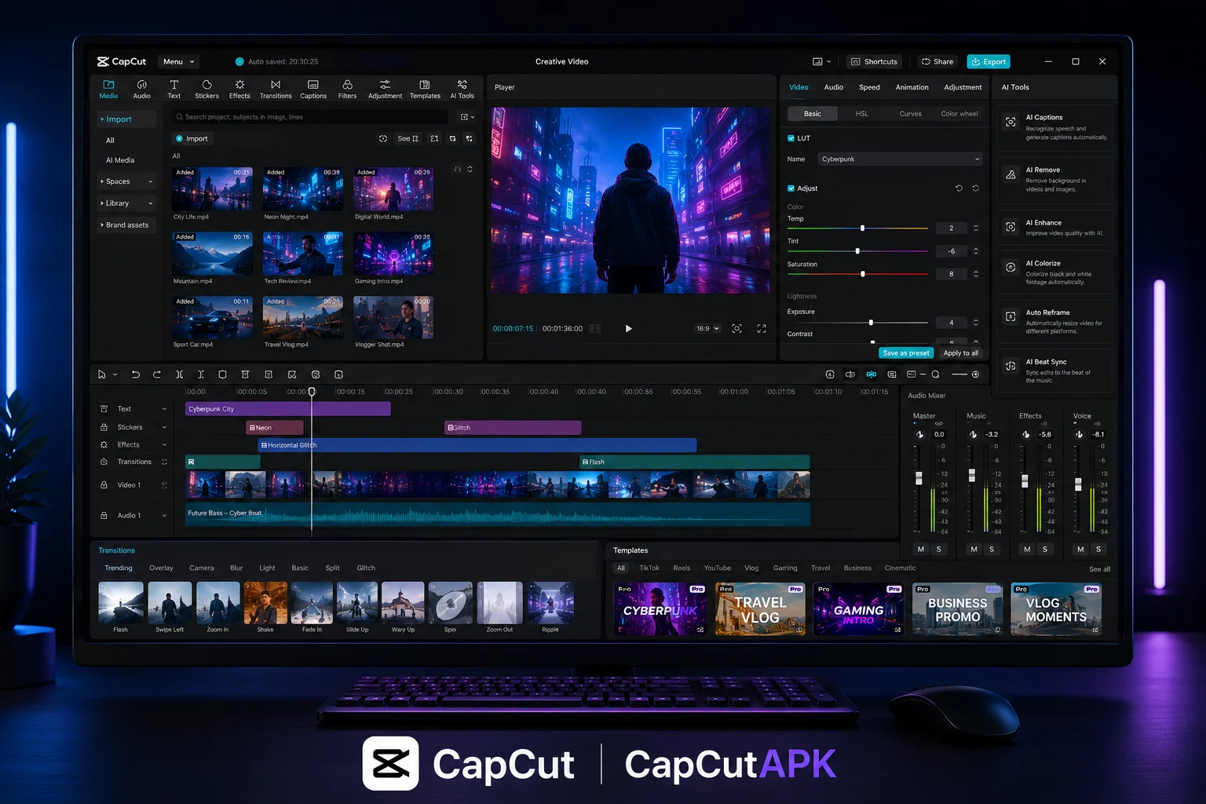
Task: Open the AI Colorize tool
Action: (1055, 272)
